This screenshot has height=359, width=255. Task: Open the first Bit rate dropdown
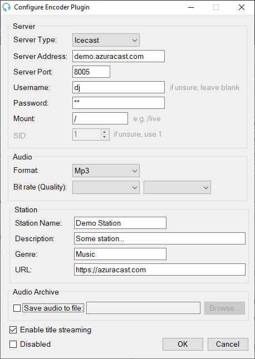[106, 187]
